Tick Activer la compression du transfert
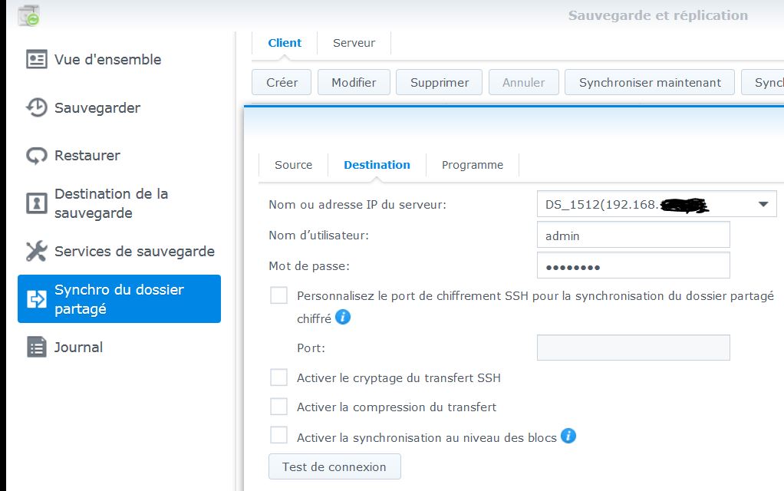Image resolution: width=784 pixels, height=491 pixels. point(278,407)
